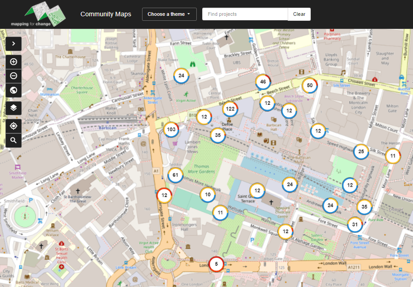Click the Find projects search field
This screenshot has height=287, width=413.
(245, 14)
